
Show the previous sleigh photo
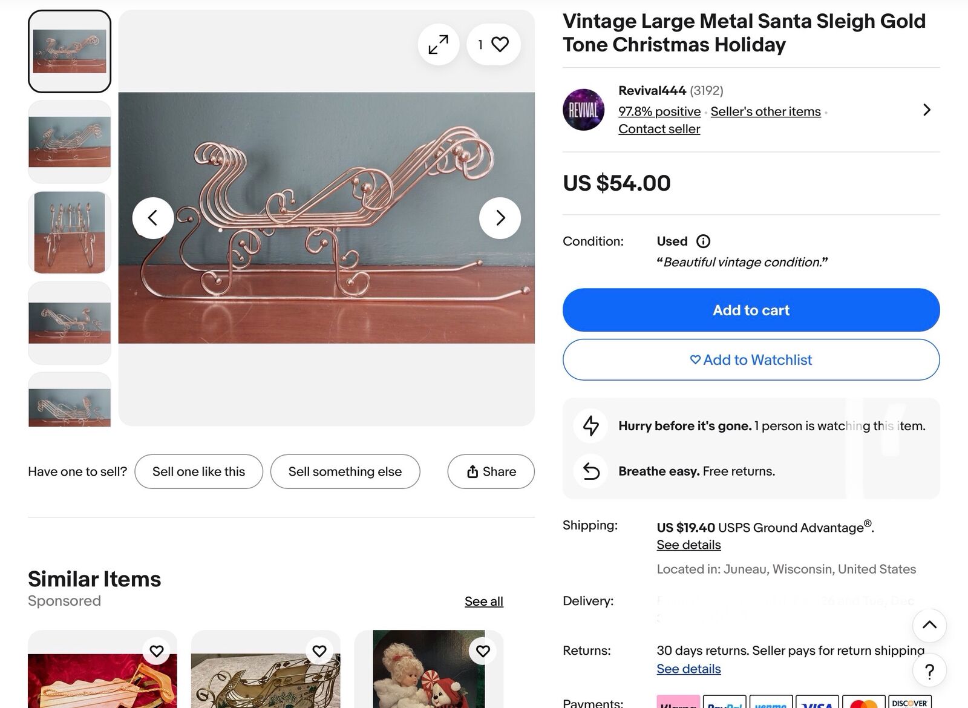click(153, 218)
